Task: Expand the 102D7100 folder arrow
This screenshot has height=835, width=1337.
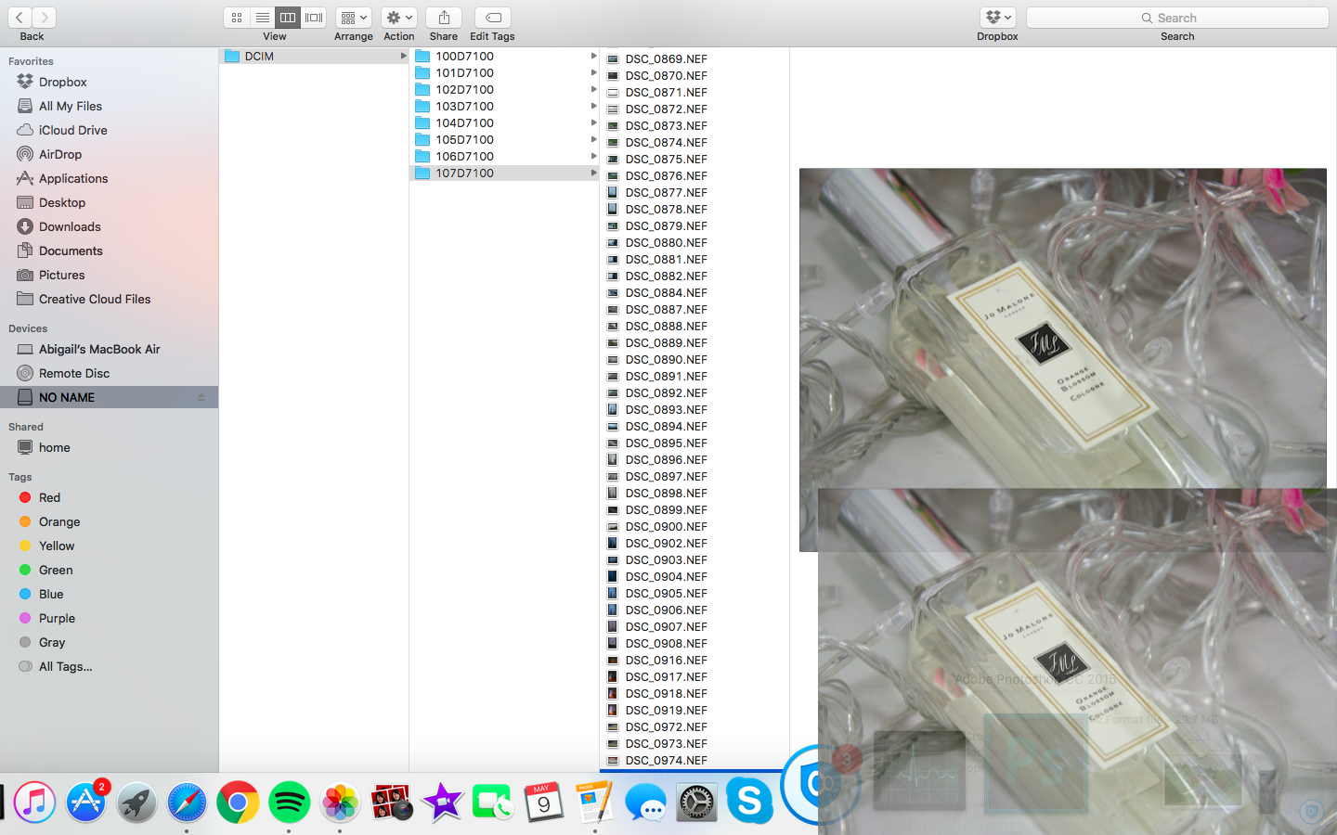Action: point(593,89)
